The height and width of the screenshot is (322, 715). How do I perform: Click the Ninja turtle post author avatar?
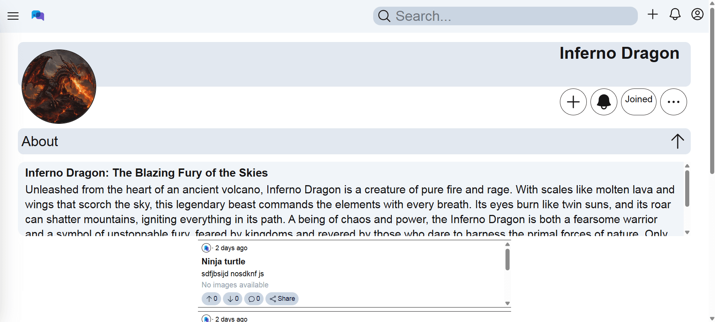pos(206,248)
